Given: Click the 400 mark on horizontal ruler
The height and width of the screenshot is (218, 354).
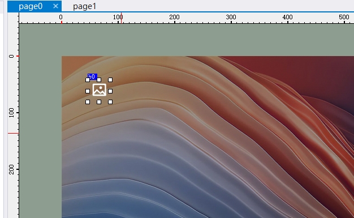Looking at the screenshot, I should coord(287,17).
